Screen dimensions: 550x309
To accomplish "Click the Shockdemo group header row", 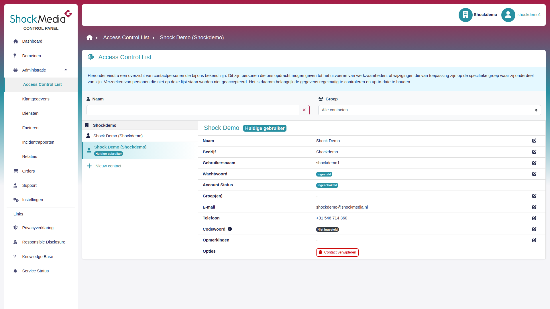I will tap(140, 125).
